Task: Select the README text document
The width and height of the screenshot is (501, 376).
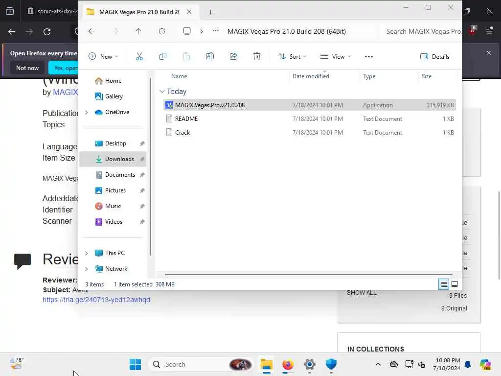Action: (x=309, y=119)
